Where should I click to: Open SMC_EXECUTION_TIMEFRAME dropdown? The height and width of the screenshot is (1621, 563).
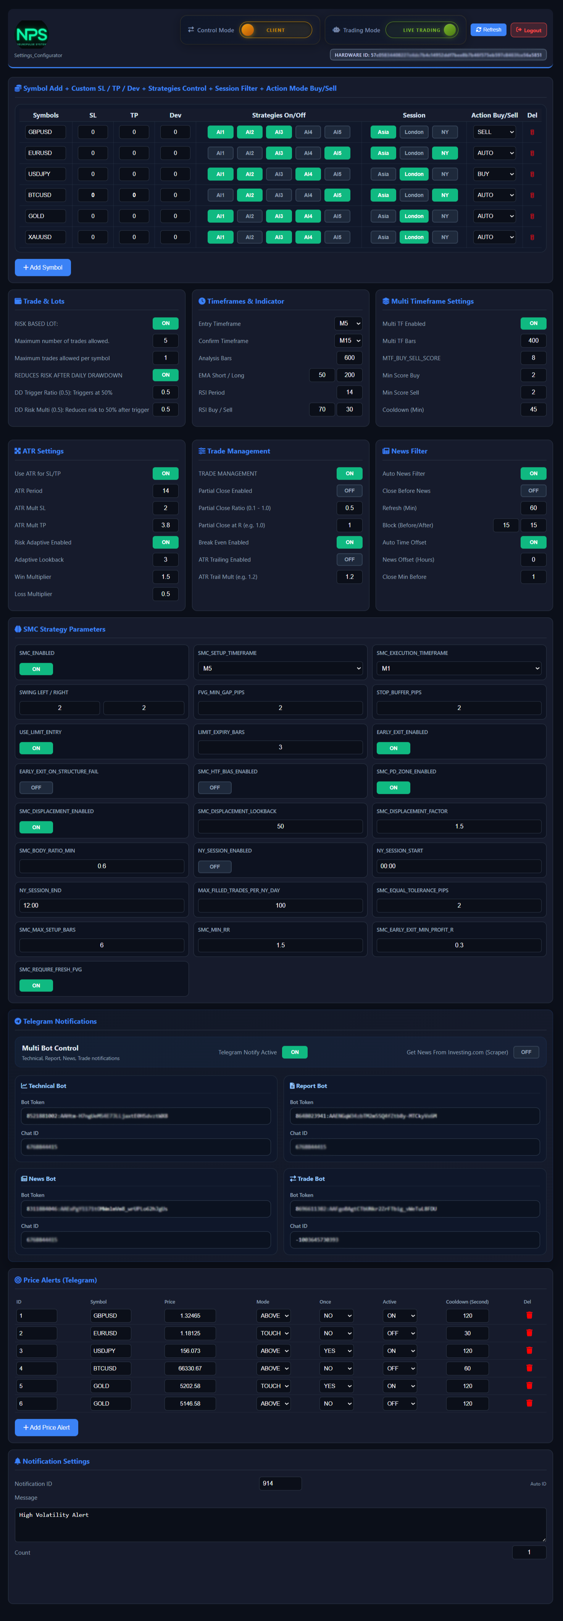[459, 668]
